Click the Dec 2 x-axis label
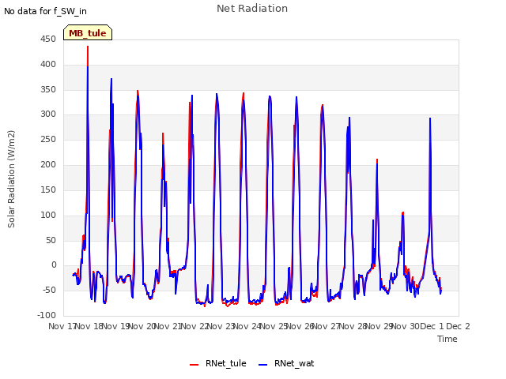This screenshot has width=506, height=379. (x=458, y=326)
